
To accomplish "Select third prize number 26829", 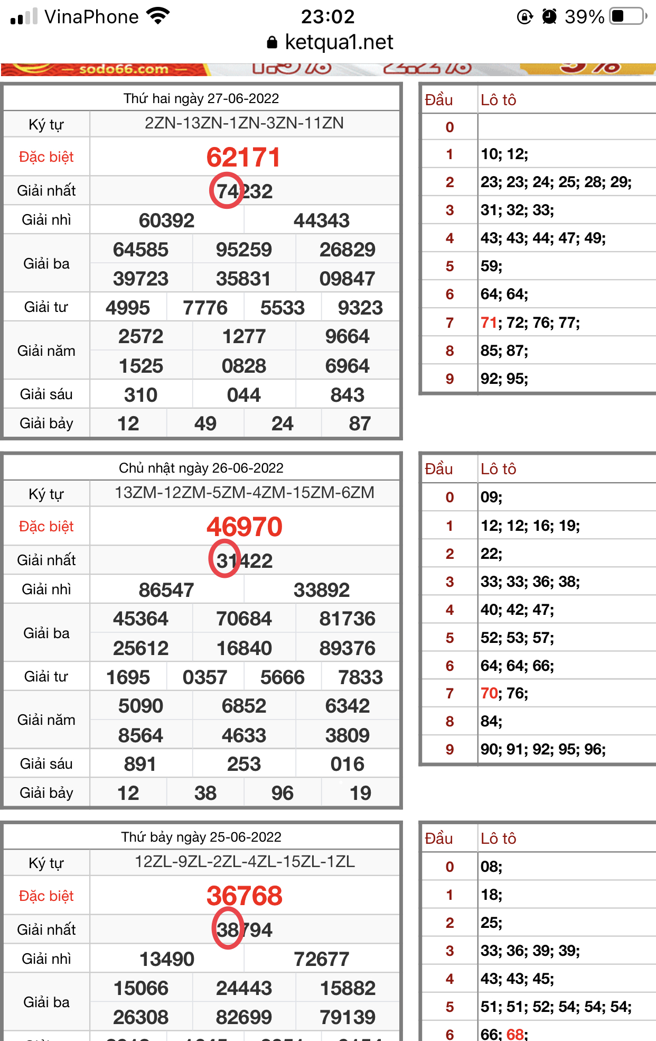I will click(x=348, y=250).
